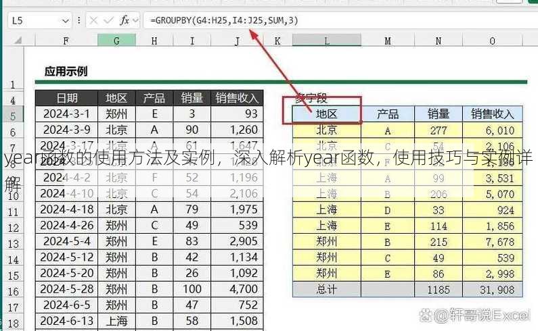This screenshot has width=538, height=331.
Task: Click date cell 2024-6-5
Action: pos(66,305)
